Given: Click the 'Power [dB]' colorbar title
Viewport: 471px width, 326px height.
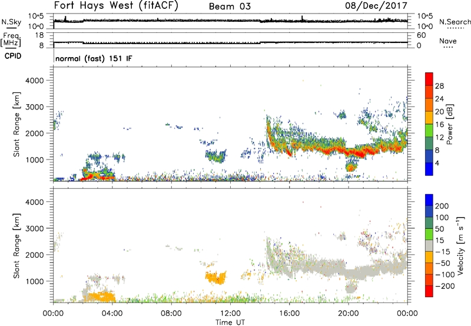Looking at the screenshot, I should click(x=450, y=124).
